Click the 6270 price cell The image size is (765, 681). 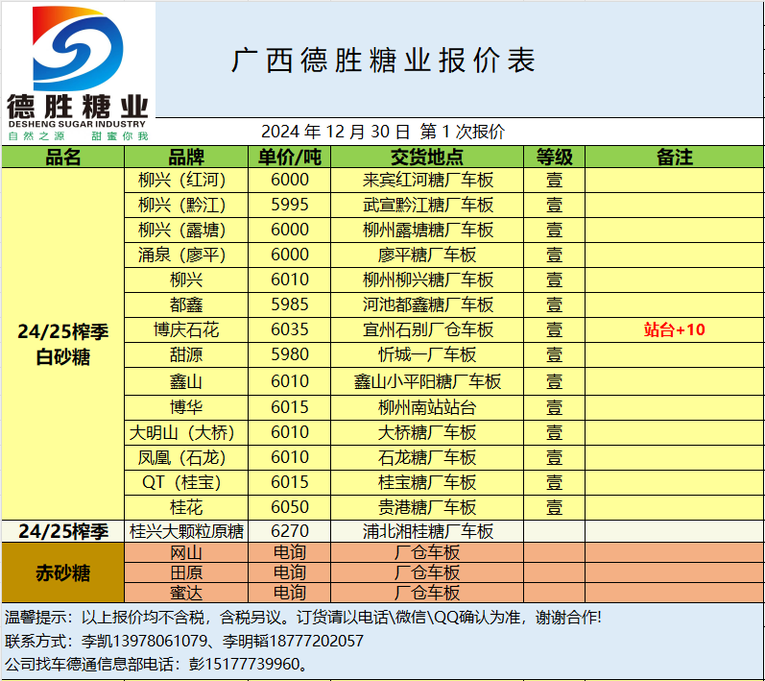pos(290,531)
